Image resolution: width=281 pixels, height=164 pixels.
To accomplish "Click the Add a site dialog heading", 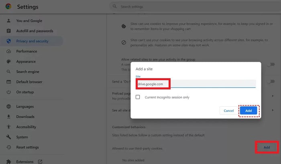I will (144, 69).
